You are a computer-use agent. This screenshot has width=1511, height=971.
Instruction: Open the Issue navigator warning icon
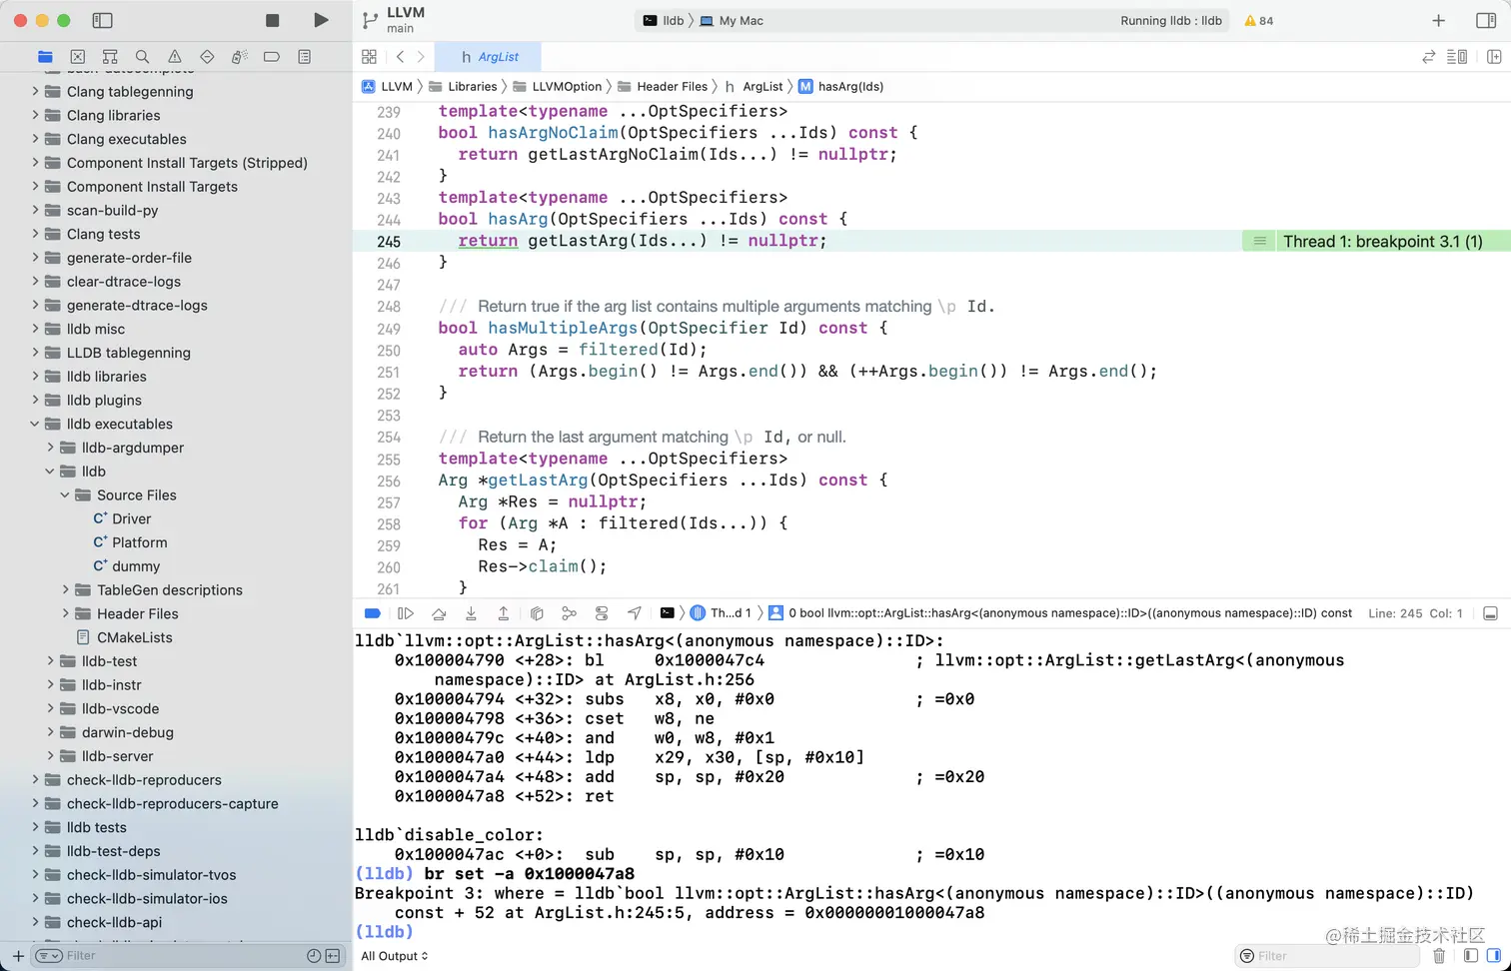coord(175,57)
